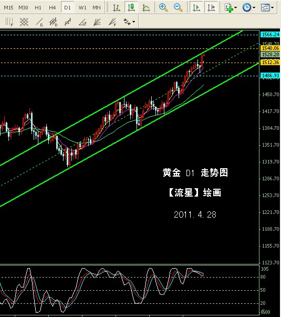This screenshot has height=317, width=281.
Task: Select the Gann Grid drawing tool
Action: pos(24,22)
